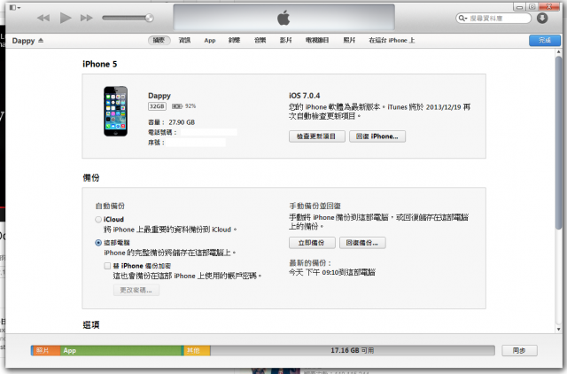This screenshot has height=374, width=567.
Task: Click the Dappy device name in header
Action: [x=23, y=41]
